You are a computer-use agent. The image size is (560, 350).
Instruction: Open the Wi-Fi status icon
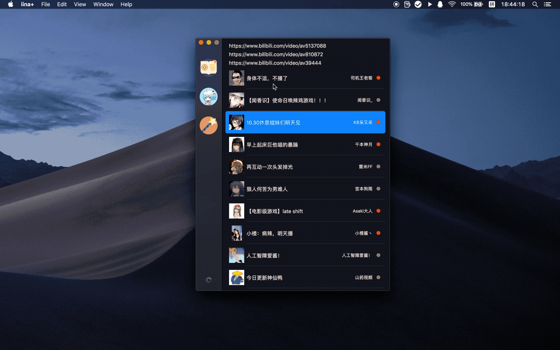pos(451,4)
